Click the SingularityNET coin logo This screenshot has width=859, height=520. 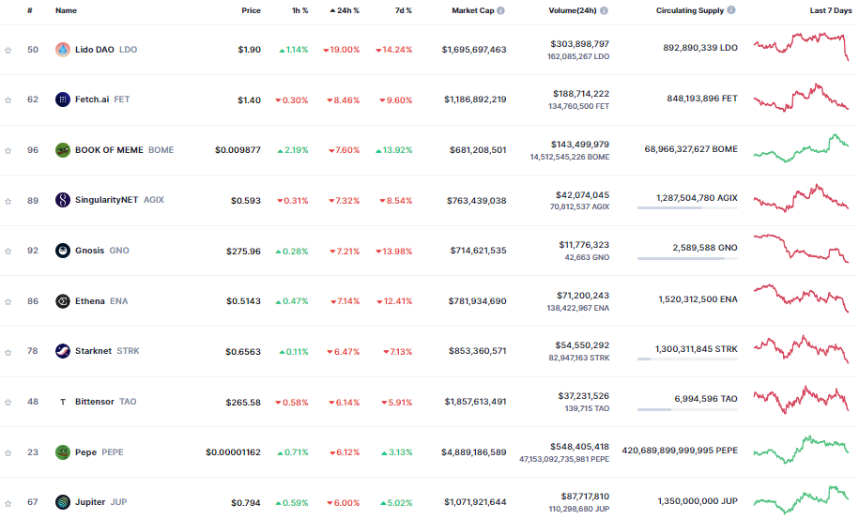coord(63,200)
